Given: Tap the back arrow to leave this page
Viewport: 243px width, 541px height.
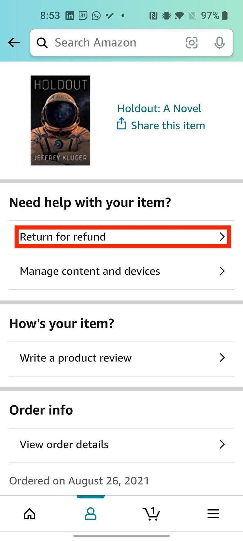Looking at the screenshot, I should (14, 43).
